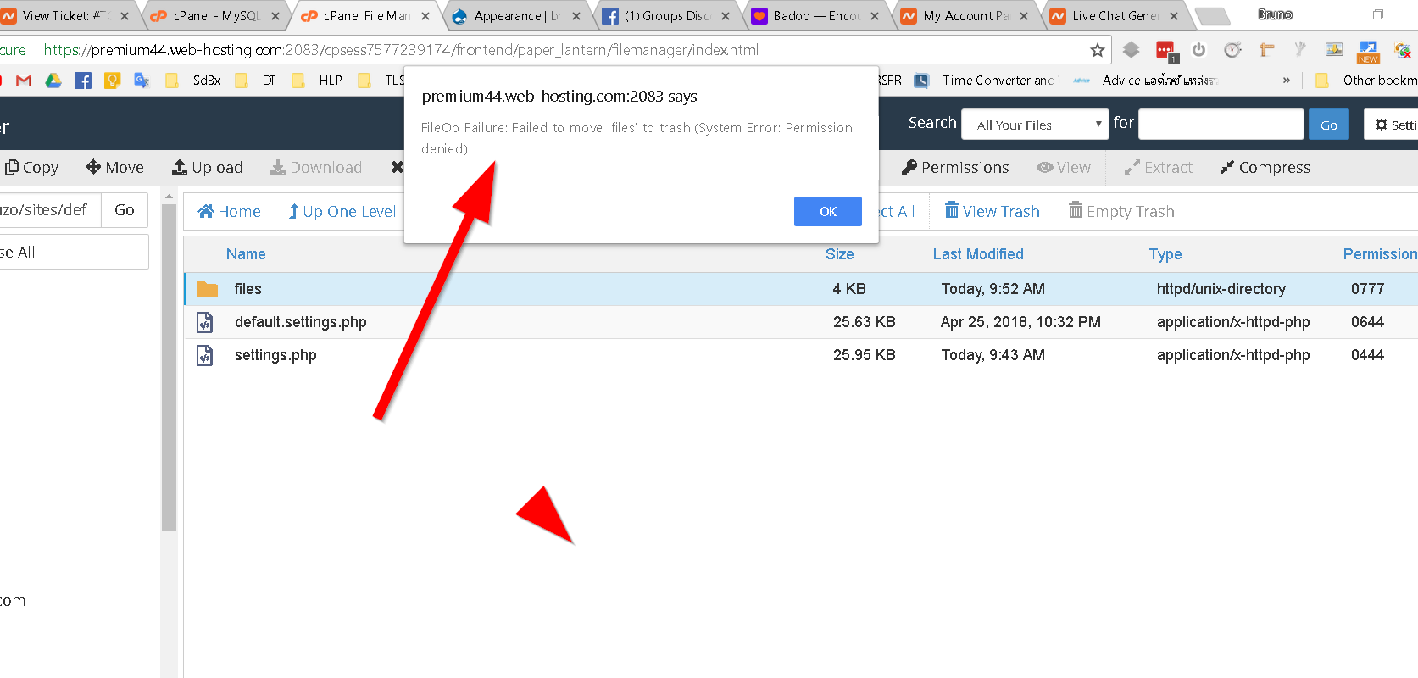Open the Google Translate bookmark icon
Image resolution: width=1418 pixels, height=678 pixels.
coord(142,81)
